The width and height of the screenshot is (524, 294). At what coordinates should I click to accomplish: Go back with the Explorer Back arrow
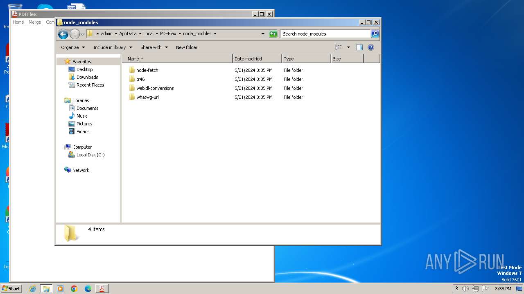(63, 34)
